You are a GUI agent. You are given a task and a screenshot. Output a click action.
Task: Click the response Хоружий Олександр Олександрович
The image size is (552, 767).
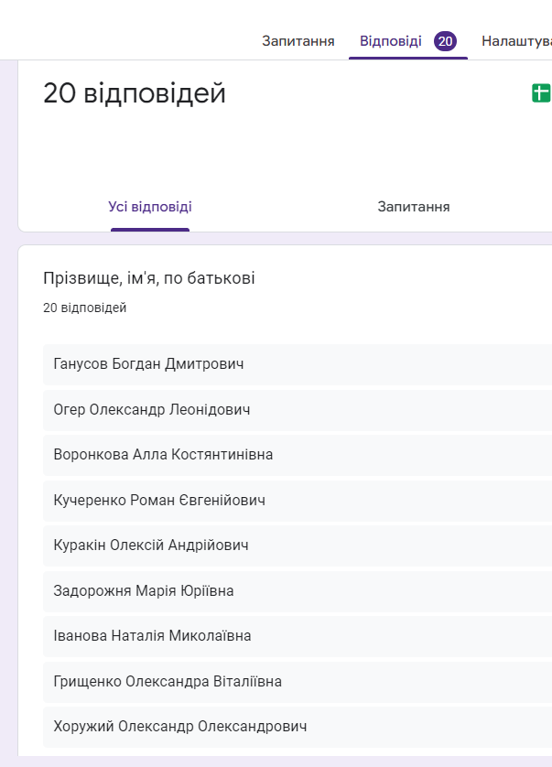pyautogui.click(x=180, y=727)
